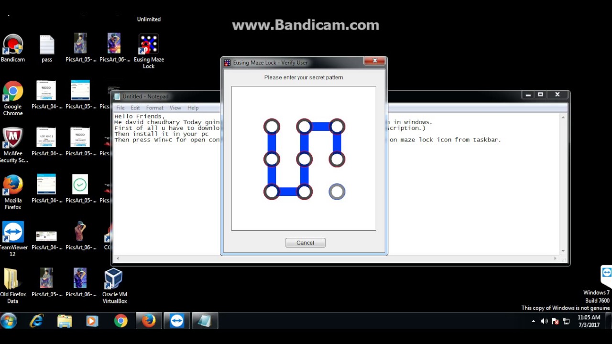
Task: Select the Mozilla Firefox desktop shortcut
Action: [x=13, y=192]
